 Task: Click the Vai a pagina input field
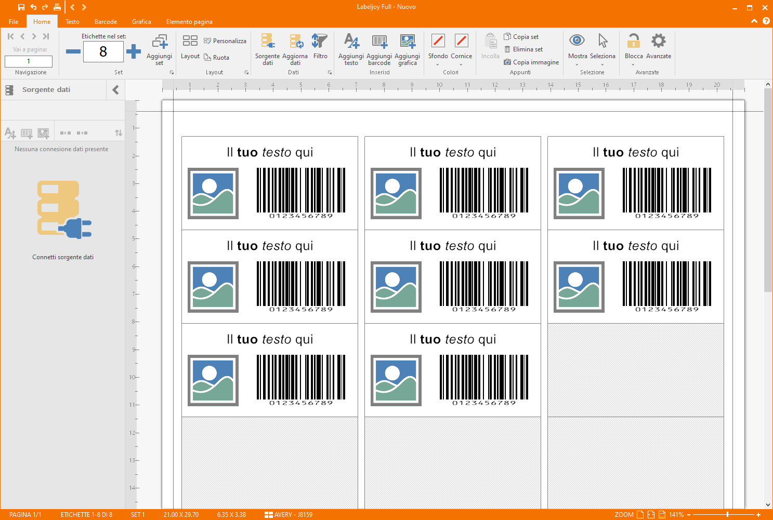29,61
